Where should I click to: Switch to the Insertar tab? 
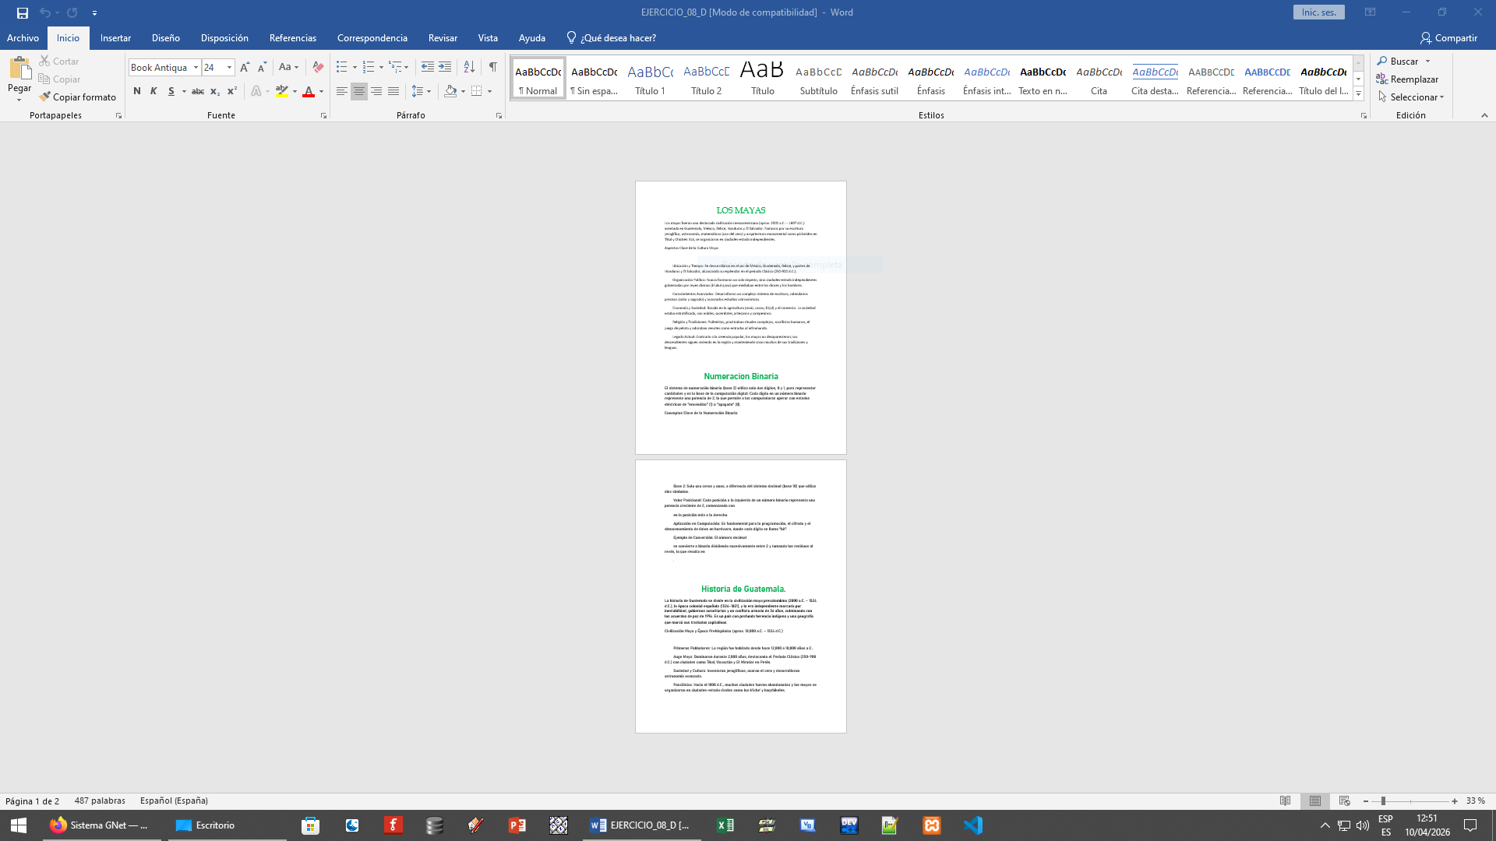point(115,37)
